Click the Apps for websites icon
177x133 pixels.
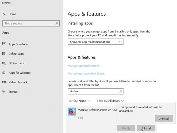point(4,73)
